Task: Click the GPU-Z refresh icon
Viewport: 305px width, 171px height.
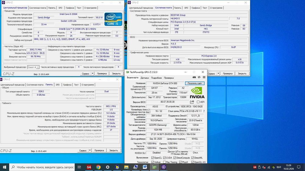Action: pyautogui.click(x=199, y=77)
